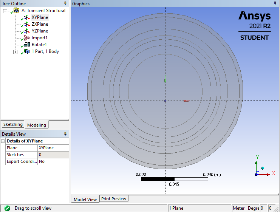The image size is (280, 212).
Task: Collapse the Details of XYPlane section
Action: click(3, 141)
